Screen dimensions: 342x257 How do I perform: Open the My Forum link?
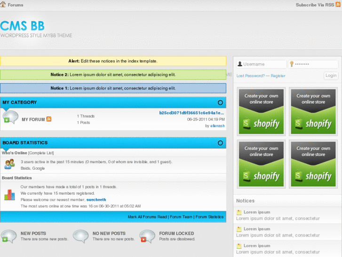[x=33, y=119]
